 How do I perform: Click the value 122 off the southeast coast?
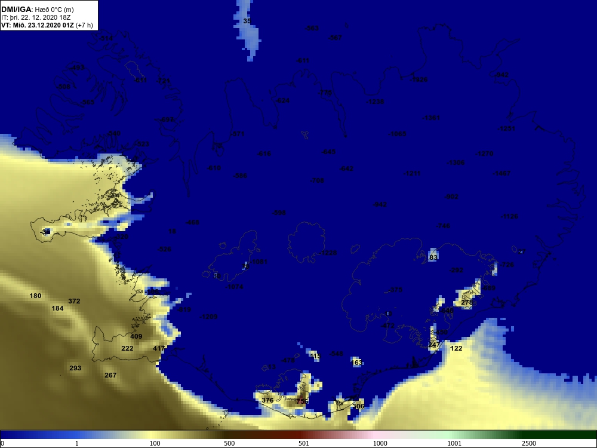tap(456, 348)
